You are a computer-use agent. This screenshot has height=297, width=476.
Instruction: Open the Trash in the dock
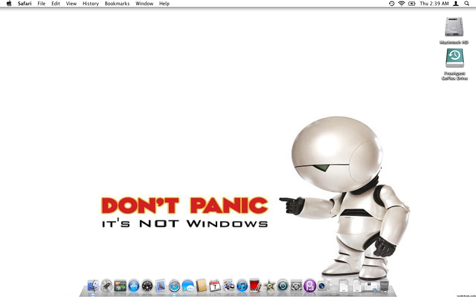coord(384,286)
